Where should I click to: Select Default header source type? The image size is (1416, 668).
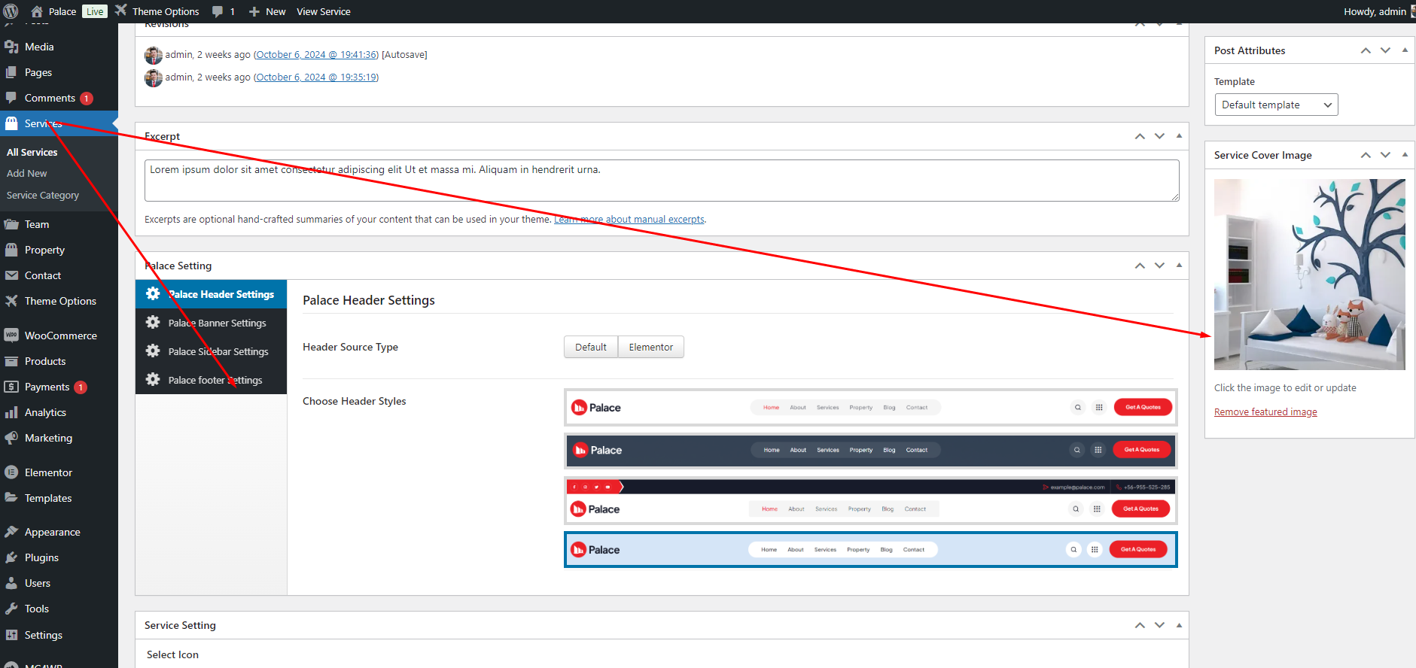(590, 347)
